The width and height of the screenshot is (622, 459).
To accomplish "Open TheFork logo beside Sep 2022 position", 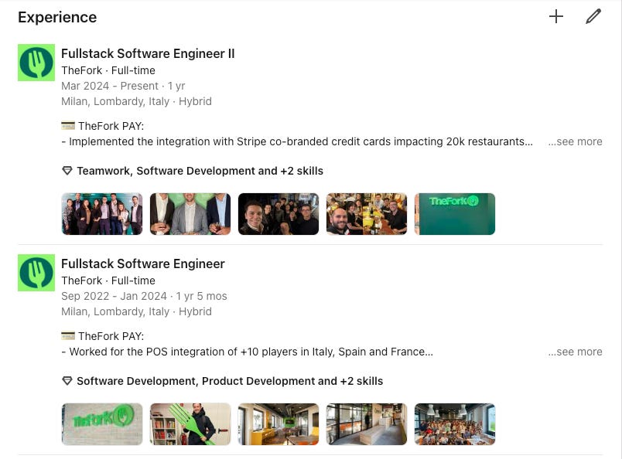I will (36, 273).
